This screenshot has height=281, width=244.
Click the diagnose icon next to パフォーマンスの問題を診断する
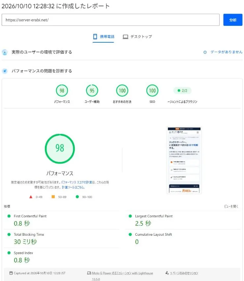coord(5,71)
